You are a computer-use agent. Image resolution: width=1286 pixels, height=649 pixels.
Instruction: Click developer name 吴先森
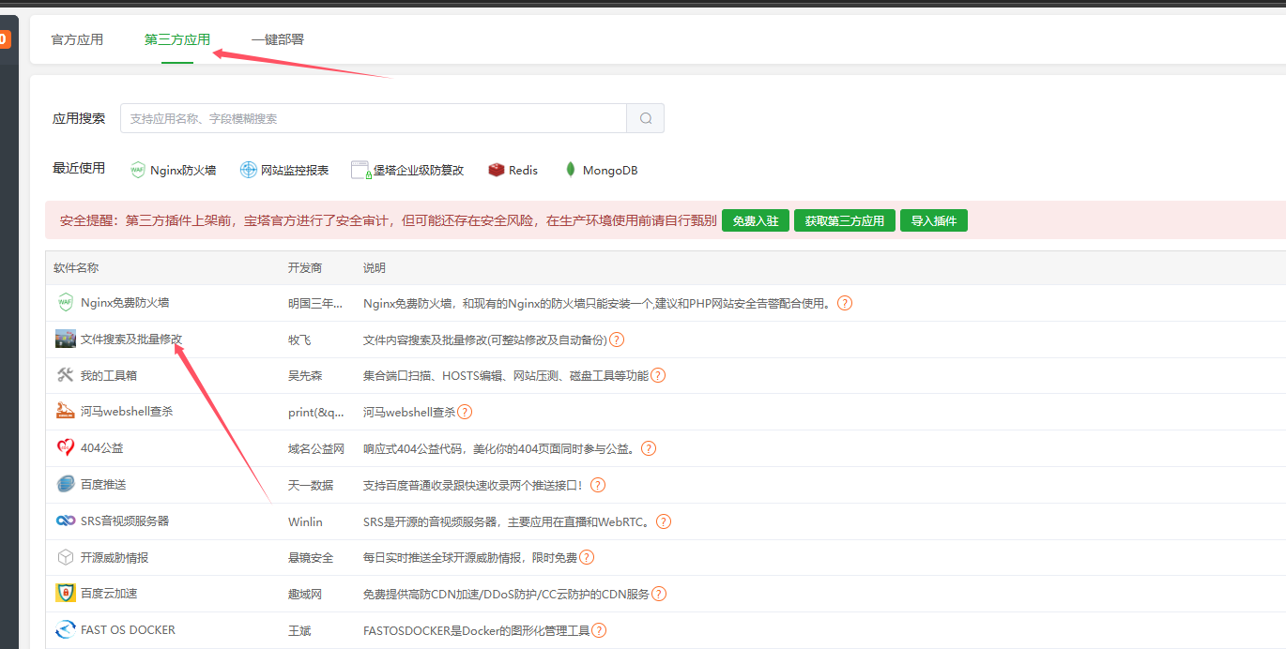tap(305, 375)
